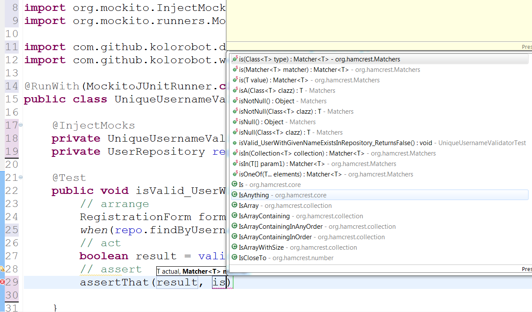Click the parameter hint tooltip above assertThat
This screenshot has height=312, width=532.
click(x=192, y=271)
